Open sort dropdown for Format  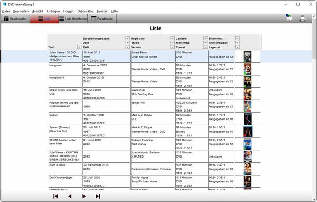(206, 47)
